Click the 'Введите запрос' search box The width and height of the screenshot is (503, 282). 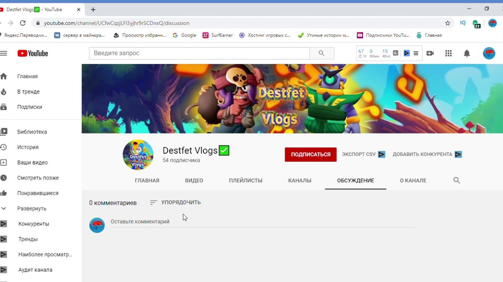coord(199,53)
